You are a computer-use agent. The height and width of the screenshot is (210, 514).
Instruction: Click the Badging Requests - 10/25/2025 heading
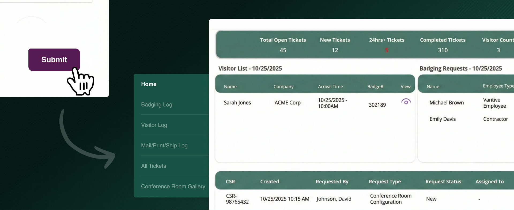pos(461,68)
